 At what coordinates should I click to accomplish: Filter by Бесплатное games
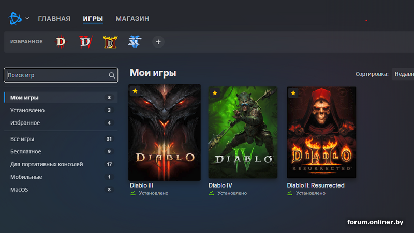click(61, 151)
